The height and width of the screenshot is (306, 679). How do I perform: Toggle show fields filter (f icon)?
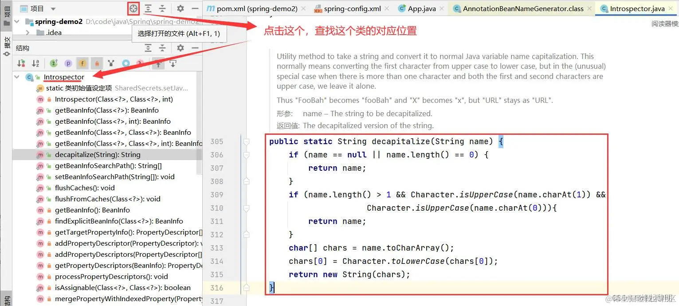click(82, 63)
